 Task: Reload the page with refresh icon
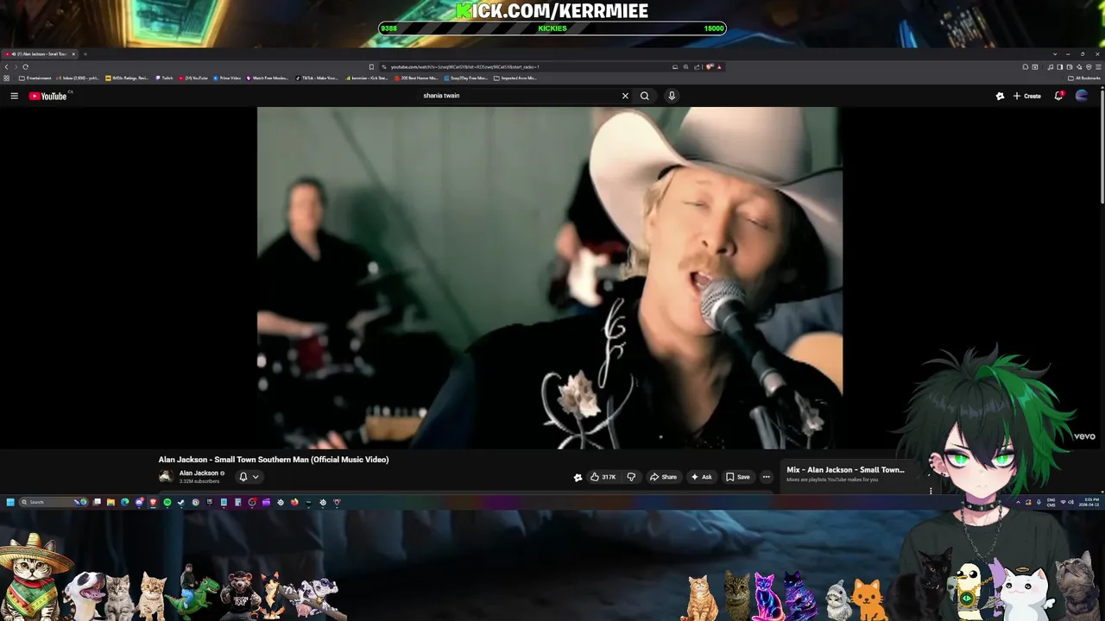coord(25,67)
